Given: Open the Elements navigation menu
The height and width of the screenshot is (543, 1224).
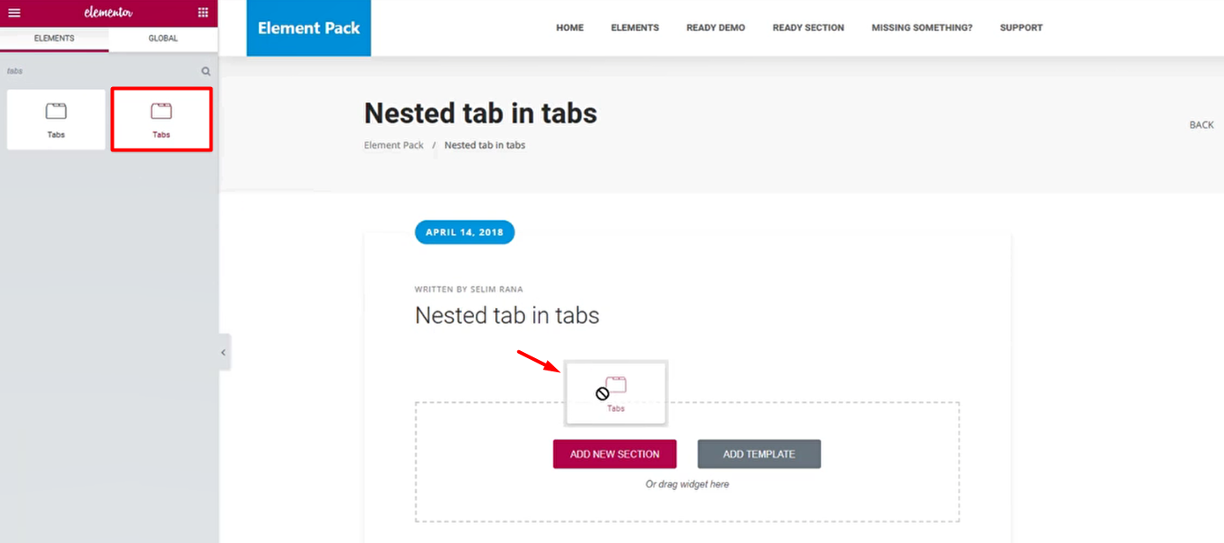Looking at the screenshot, I should coord(634,28).
